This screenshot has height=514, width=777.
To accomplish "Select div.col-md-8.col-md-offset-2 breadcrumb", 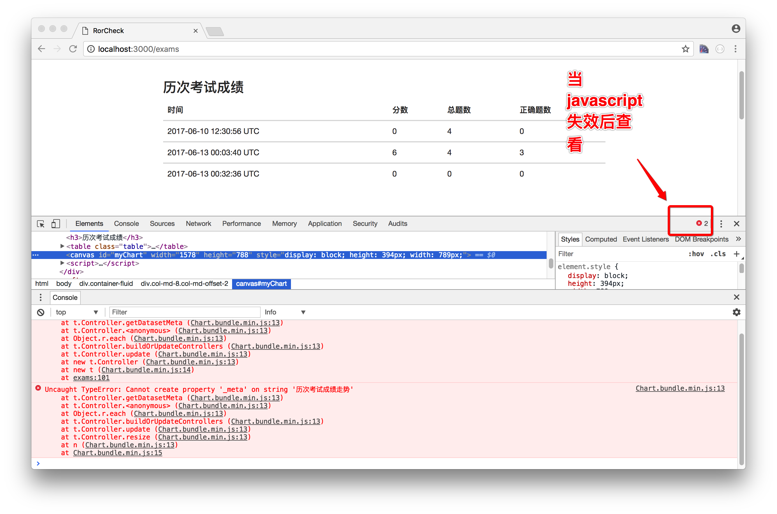I will click(184, 284).
